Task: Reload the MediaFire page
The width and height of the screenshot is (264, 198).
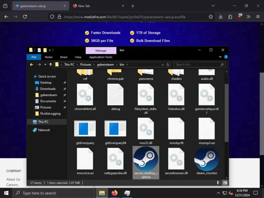Action: [x=25, y=17]
